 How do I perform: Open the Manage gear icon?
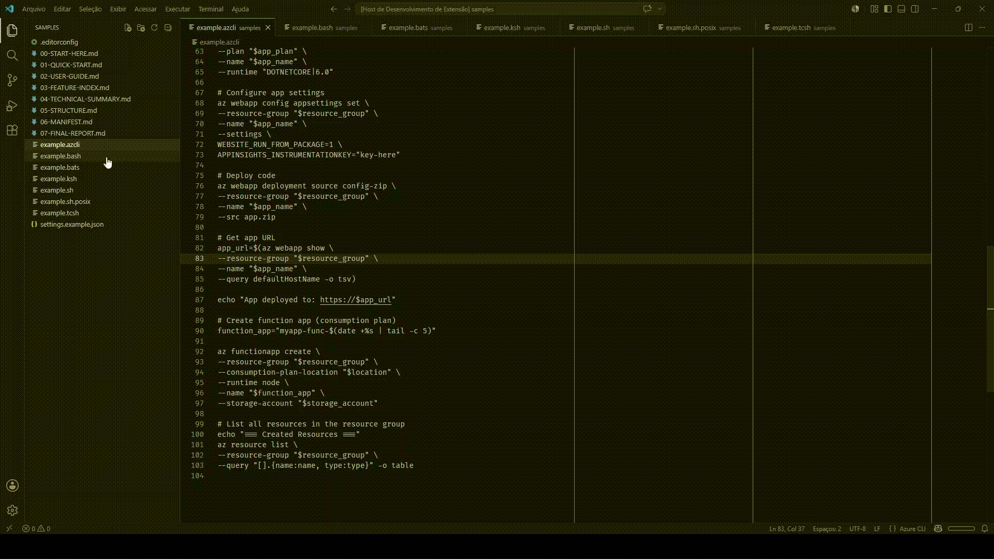point(12,510)
